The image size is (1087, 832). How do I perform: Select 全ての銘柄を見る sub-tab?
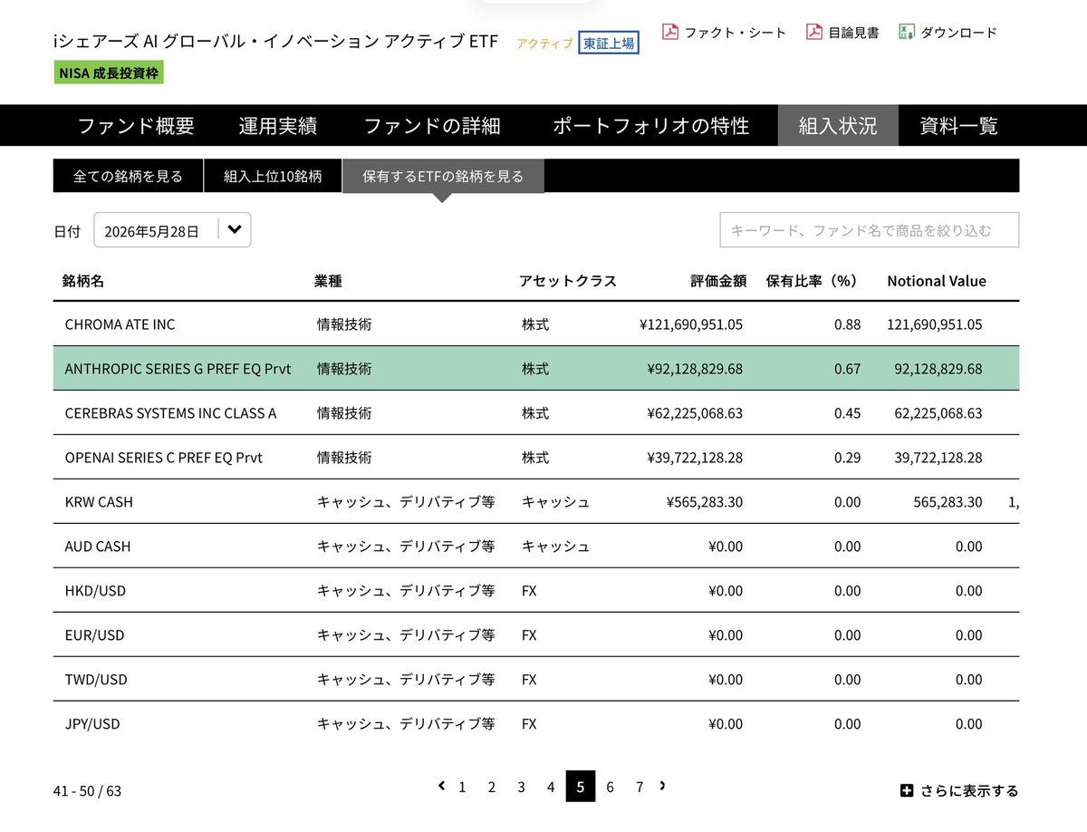(x=128, y=176)
